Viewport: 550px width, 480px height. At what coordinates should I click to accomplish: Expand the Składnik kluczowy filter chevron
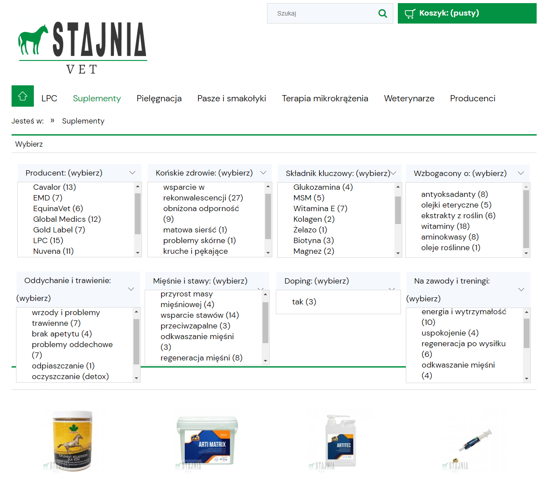point(393,173)
